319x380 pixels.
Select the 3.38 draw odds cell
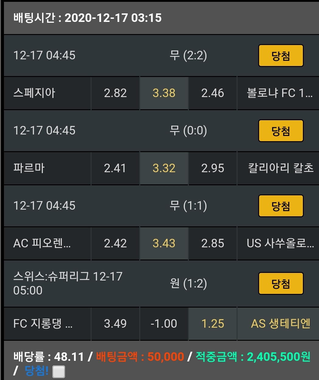(x=164, y=93)
